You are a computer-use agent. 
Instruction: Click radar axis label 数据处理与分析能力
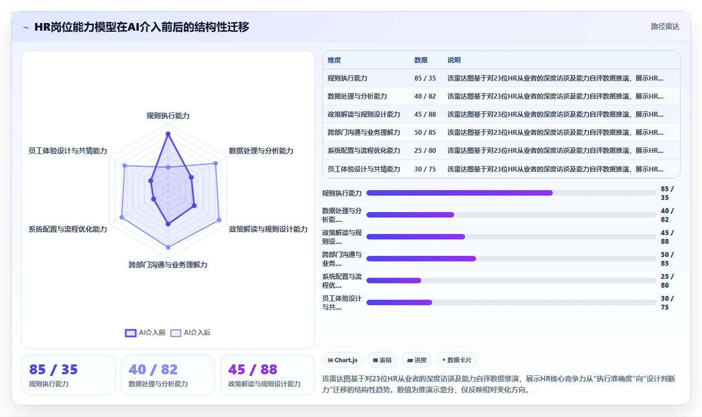point(261,151)
